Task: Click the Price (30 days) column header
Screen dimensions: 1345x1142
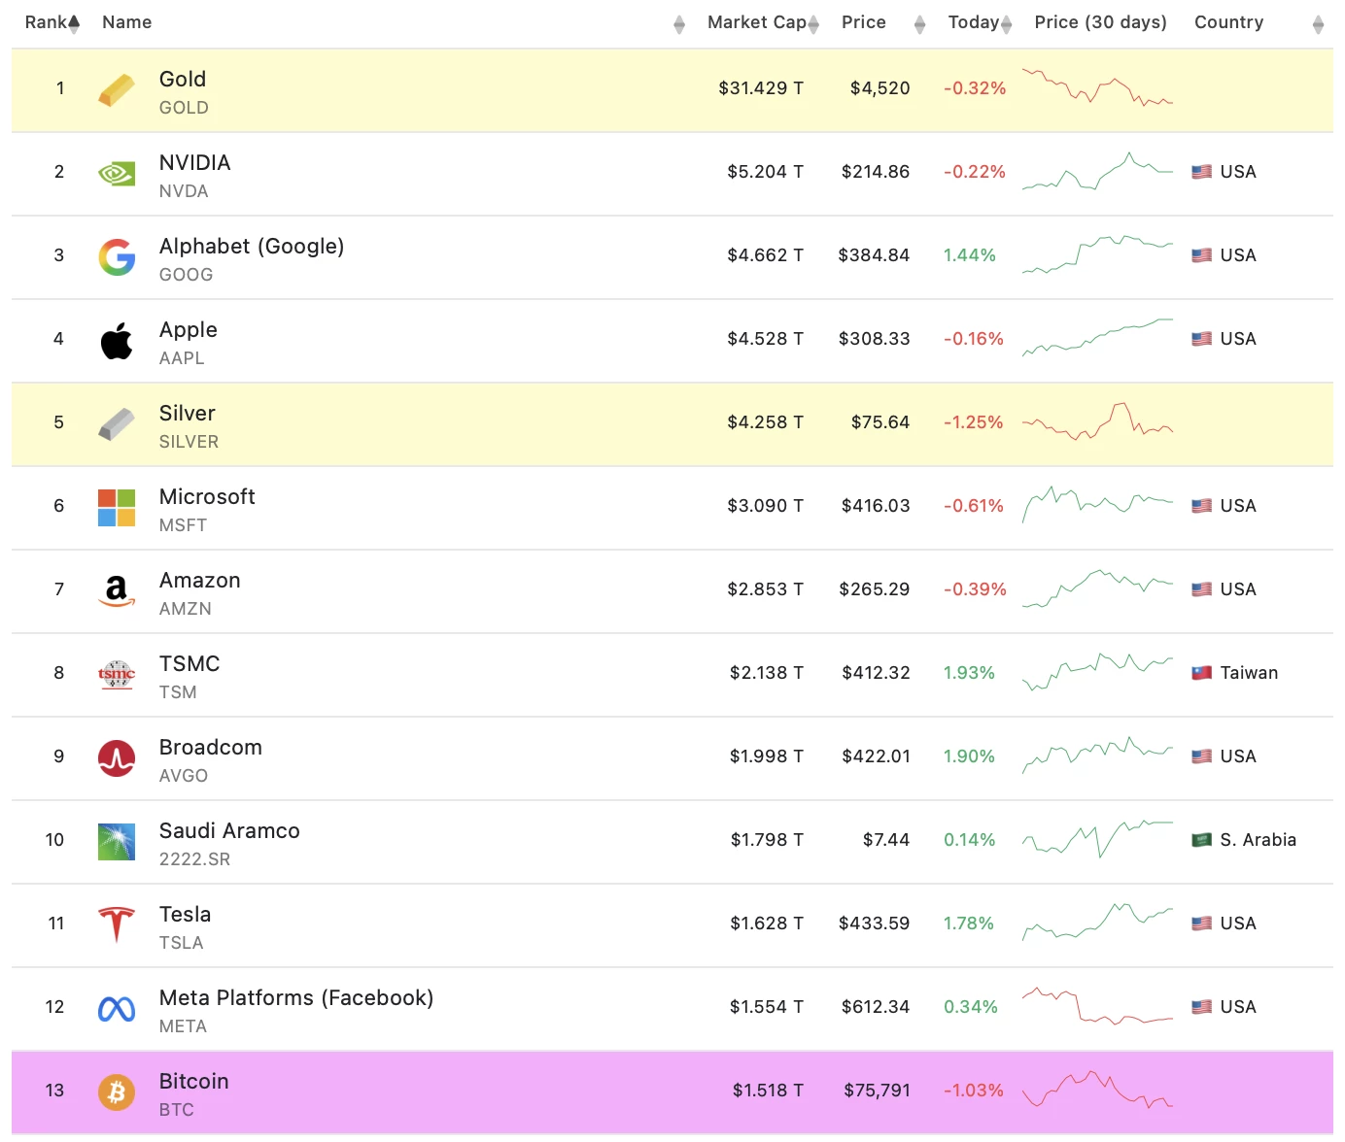Action: [1101, 22]
